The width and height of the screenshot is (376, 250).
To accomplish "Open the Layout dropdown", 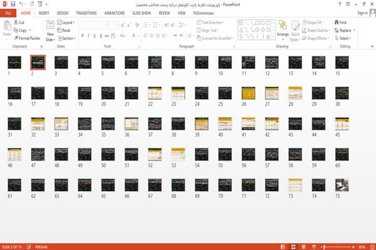I will point(66,23).
